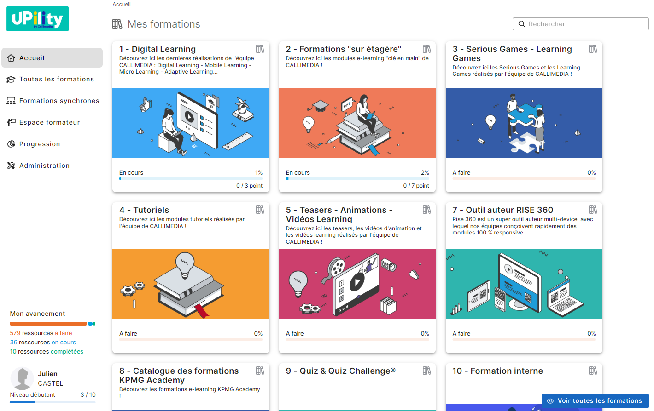Click the "Mon avancement" heading
Image resolution: width=654 pixels, height=411 pixels.
click(38, 314)
